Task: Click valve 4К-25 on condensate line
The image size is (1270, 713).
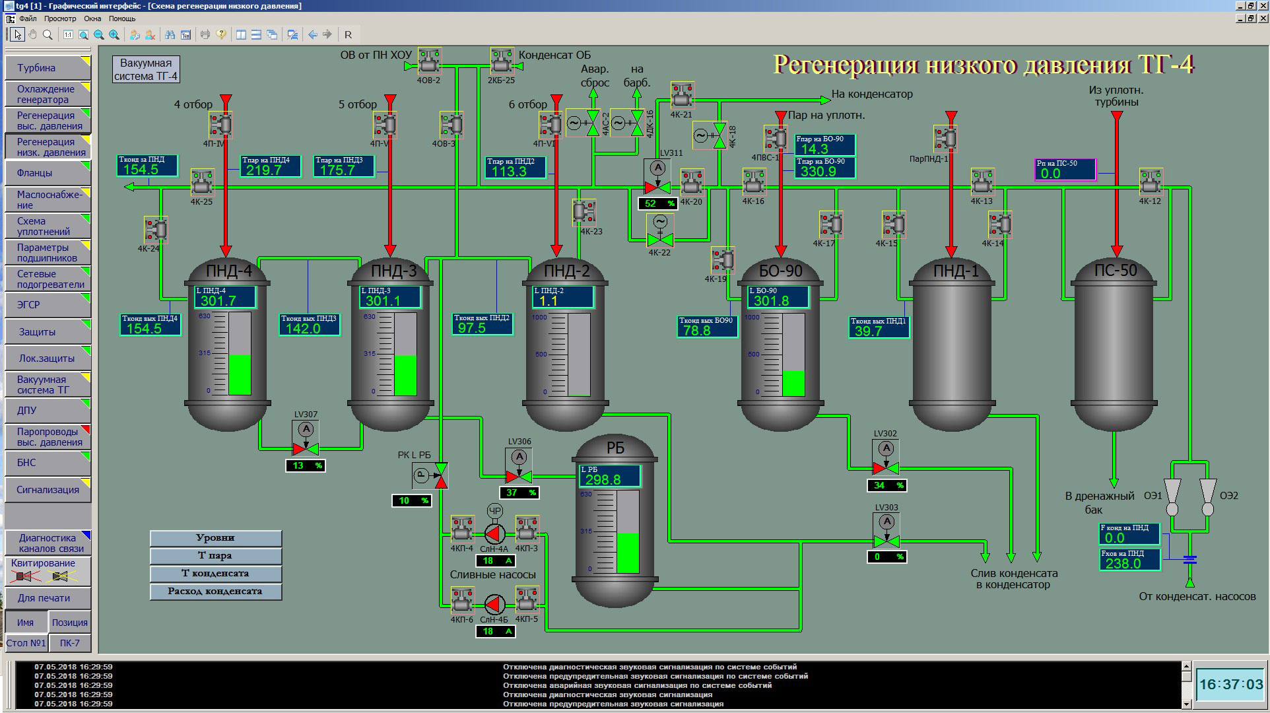Action: 202,182
